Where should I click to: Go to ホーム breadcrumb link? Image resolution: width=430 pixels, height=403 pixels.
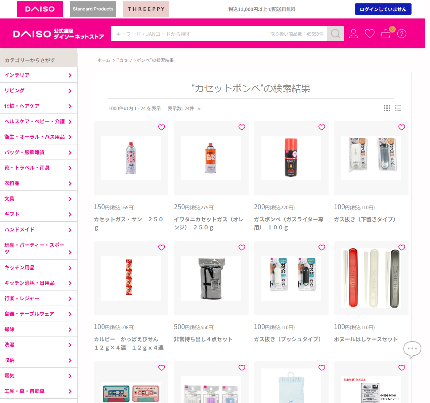104,60
